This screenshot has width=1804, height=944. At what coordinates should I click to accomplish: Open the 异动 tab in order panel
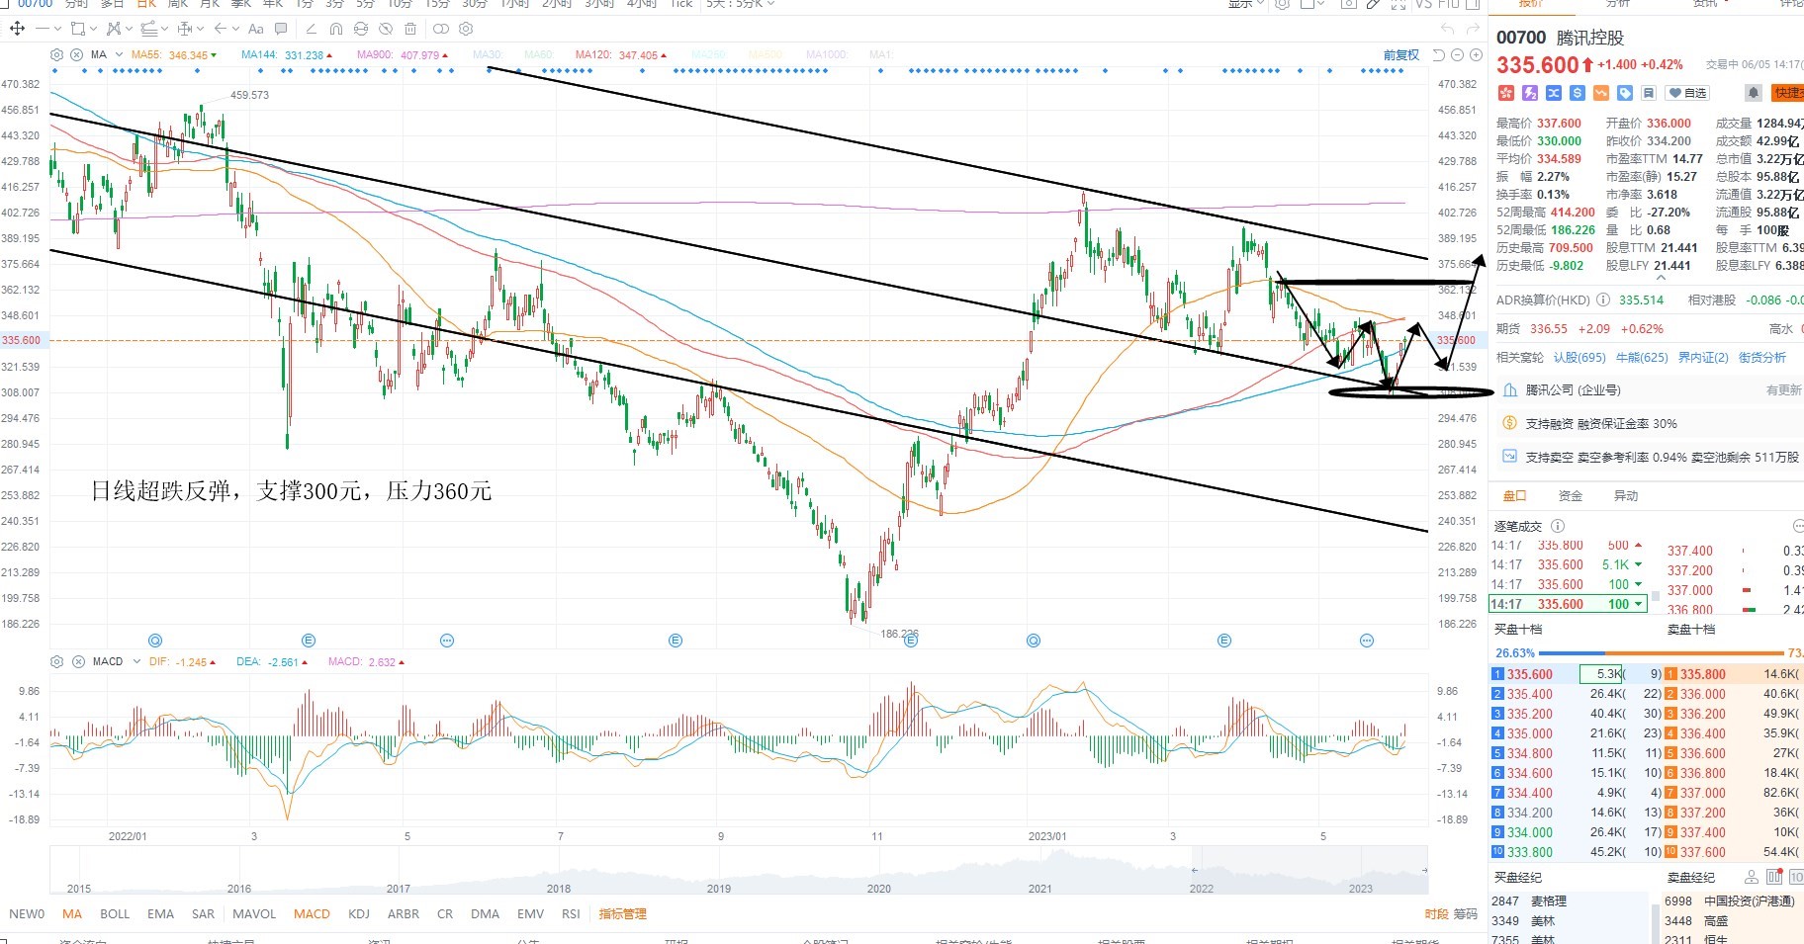pos(1626,496)
